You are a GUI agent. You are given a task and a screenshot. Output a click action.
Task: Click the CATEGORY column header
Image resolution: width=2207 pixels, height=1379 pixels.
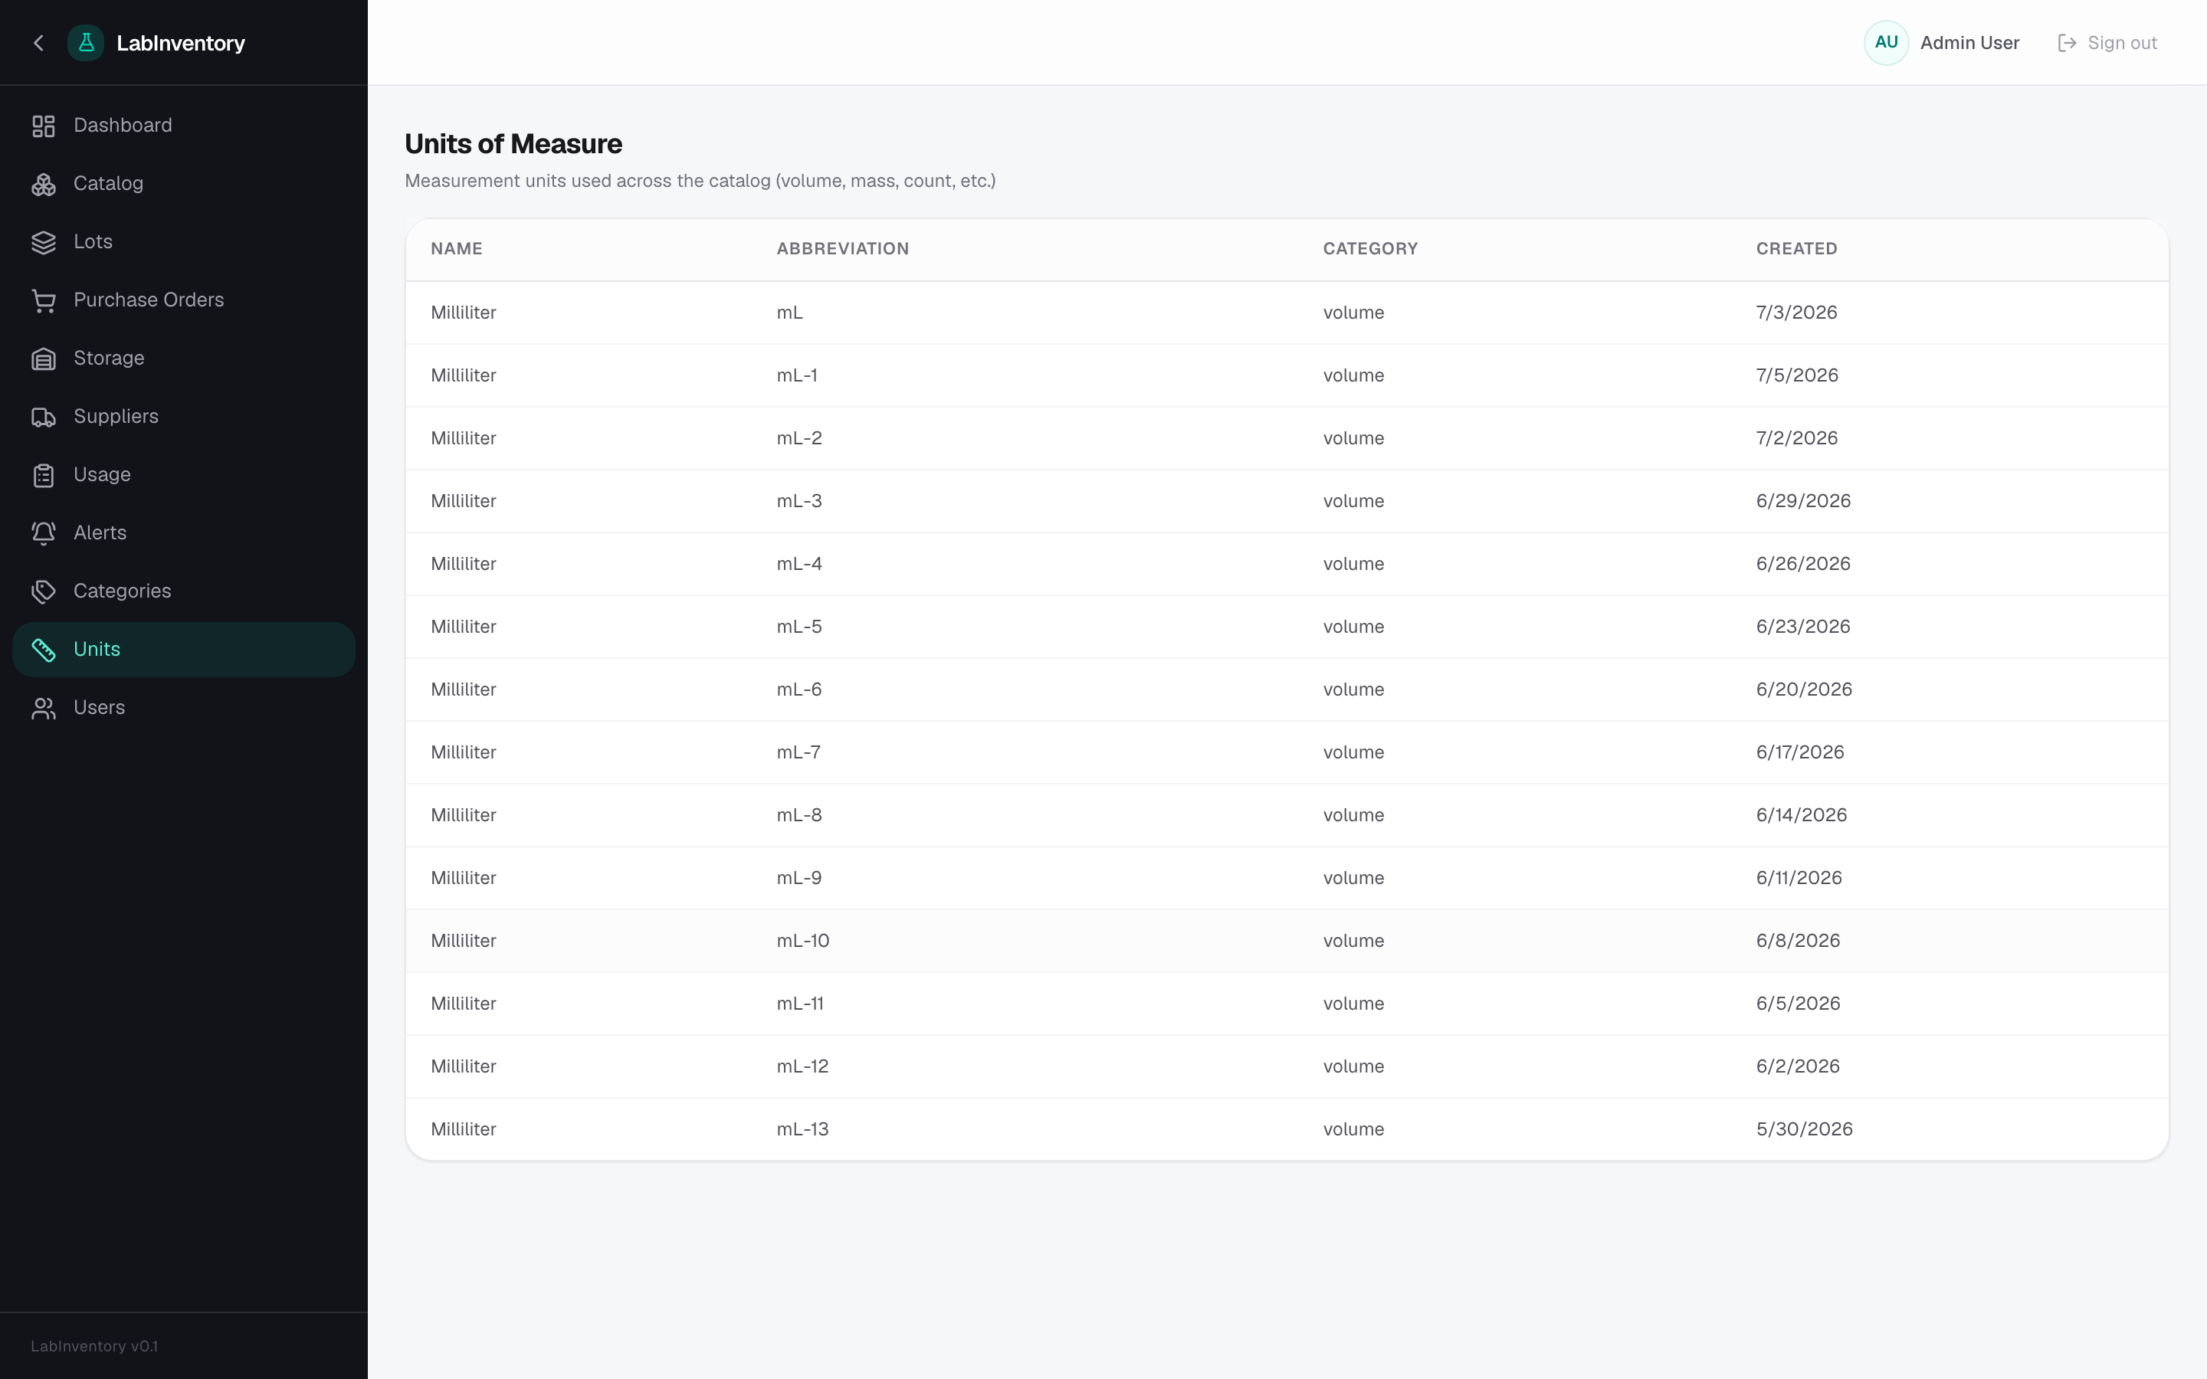(1370, 249)
